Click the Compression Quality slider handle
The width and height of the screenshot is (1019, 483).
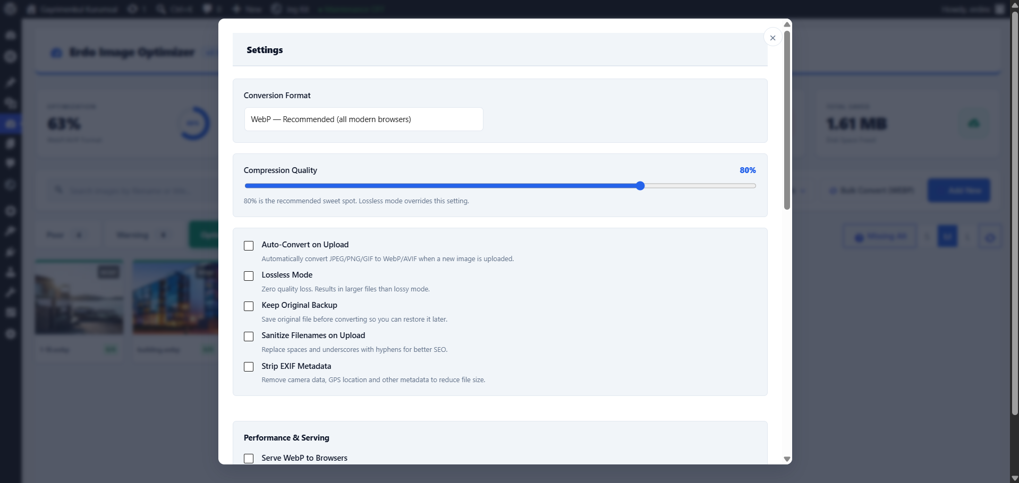point(640,186)
